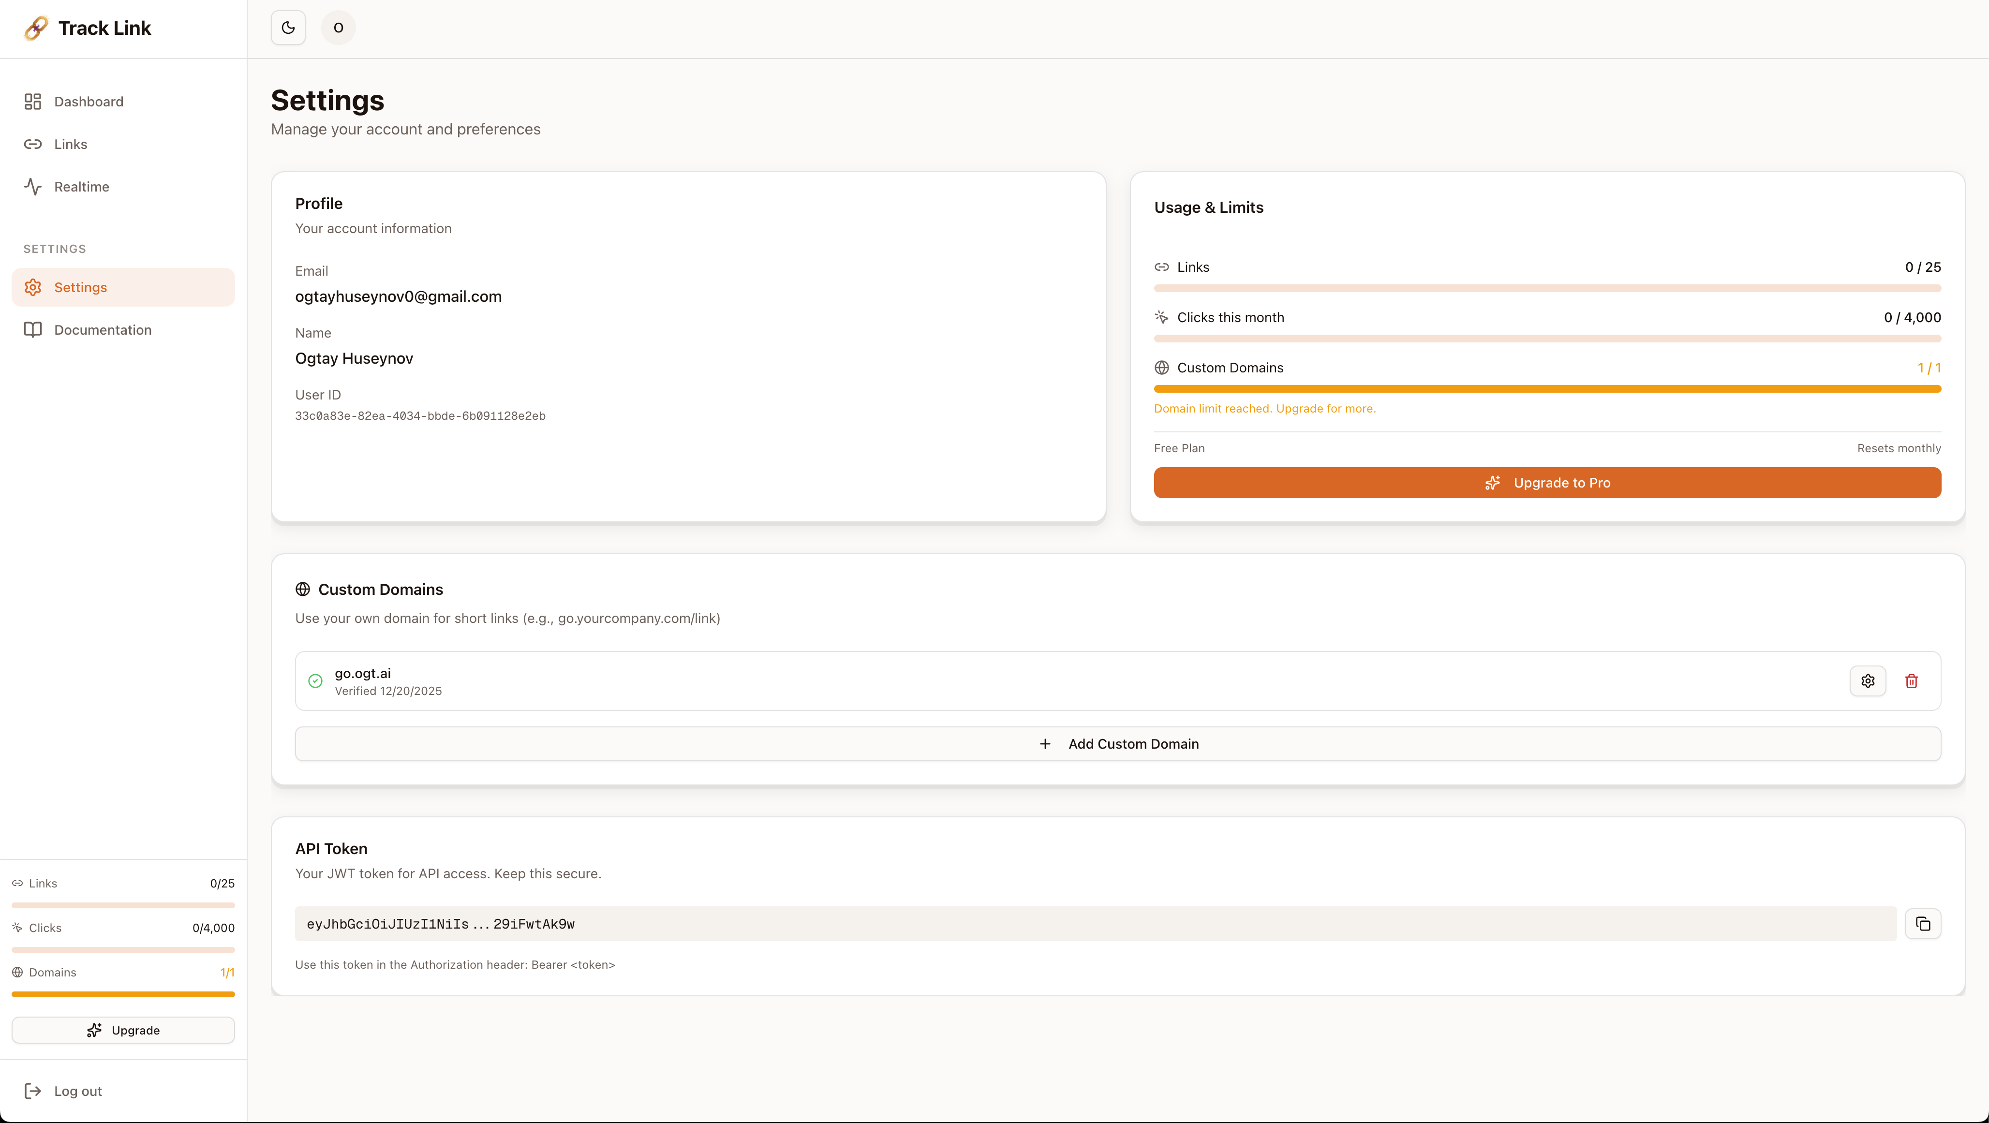Viewport: 1989px width, 1123px height.
Task: Select Settings in the sidebar
Action: [x=81, y=286]
